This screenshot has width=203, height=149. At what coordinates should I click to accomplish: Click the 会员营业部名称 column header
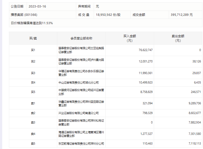[81, 38]
